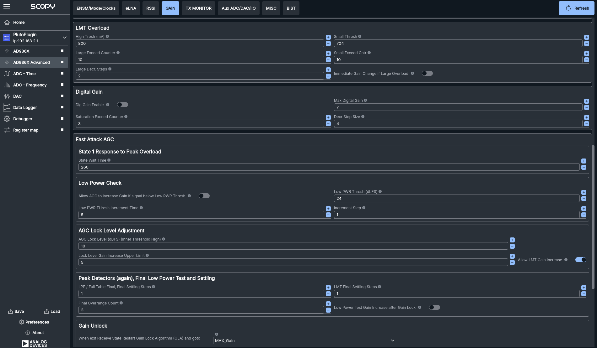The image size is (597, 348).
Task: Click the Refresh button
Action: pyautogui.click(x=577, y=8)
